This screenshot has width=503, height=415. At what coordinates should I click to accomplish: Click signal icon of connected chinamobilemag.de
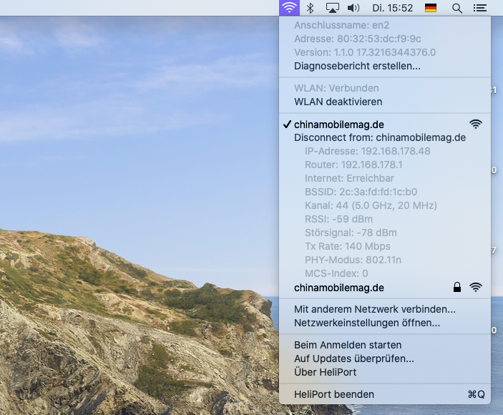click(x=476, y=124)
